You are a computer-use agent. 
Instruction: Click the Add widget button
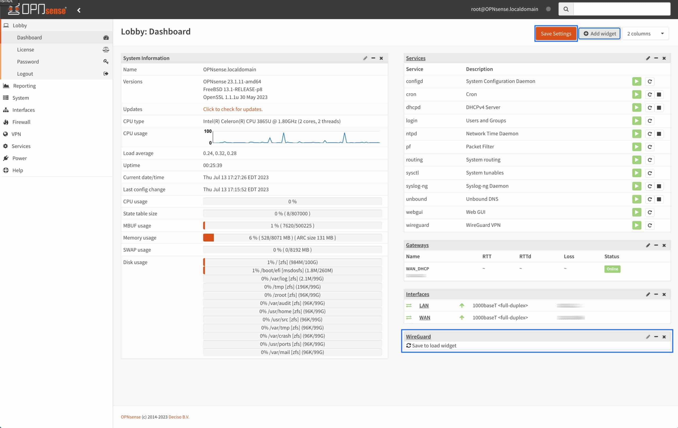click(x=599, y=34)
